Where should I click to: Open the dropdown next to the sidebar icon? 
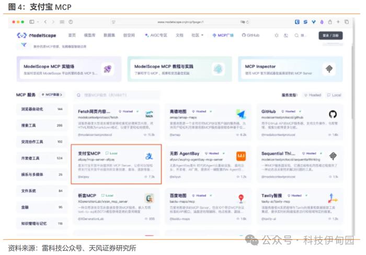[38, 22]
